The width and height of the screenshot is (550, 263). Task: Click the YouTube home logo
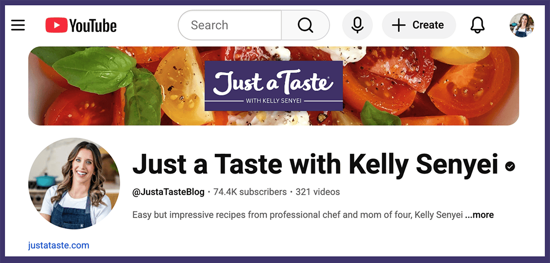click(x=81, y=25)
